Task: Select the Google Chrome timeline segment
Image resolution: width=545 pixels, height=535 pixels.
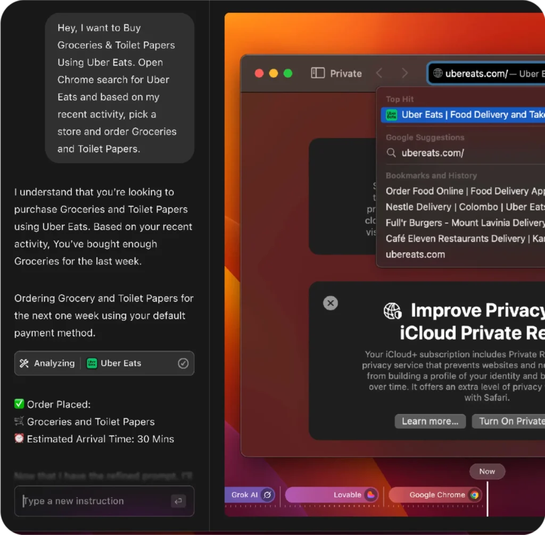Action: 435,495
